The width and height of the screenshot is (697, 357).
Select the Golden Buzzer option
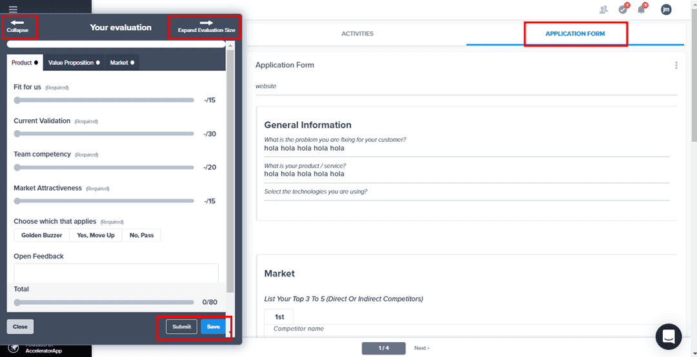pos(41,235)
